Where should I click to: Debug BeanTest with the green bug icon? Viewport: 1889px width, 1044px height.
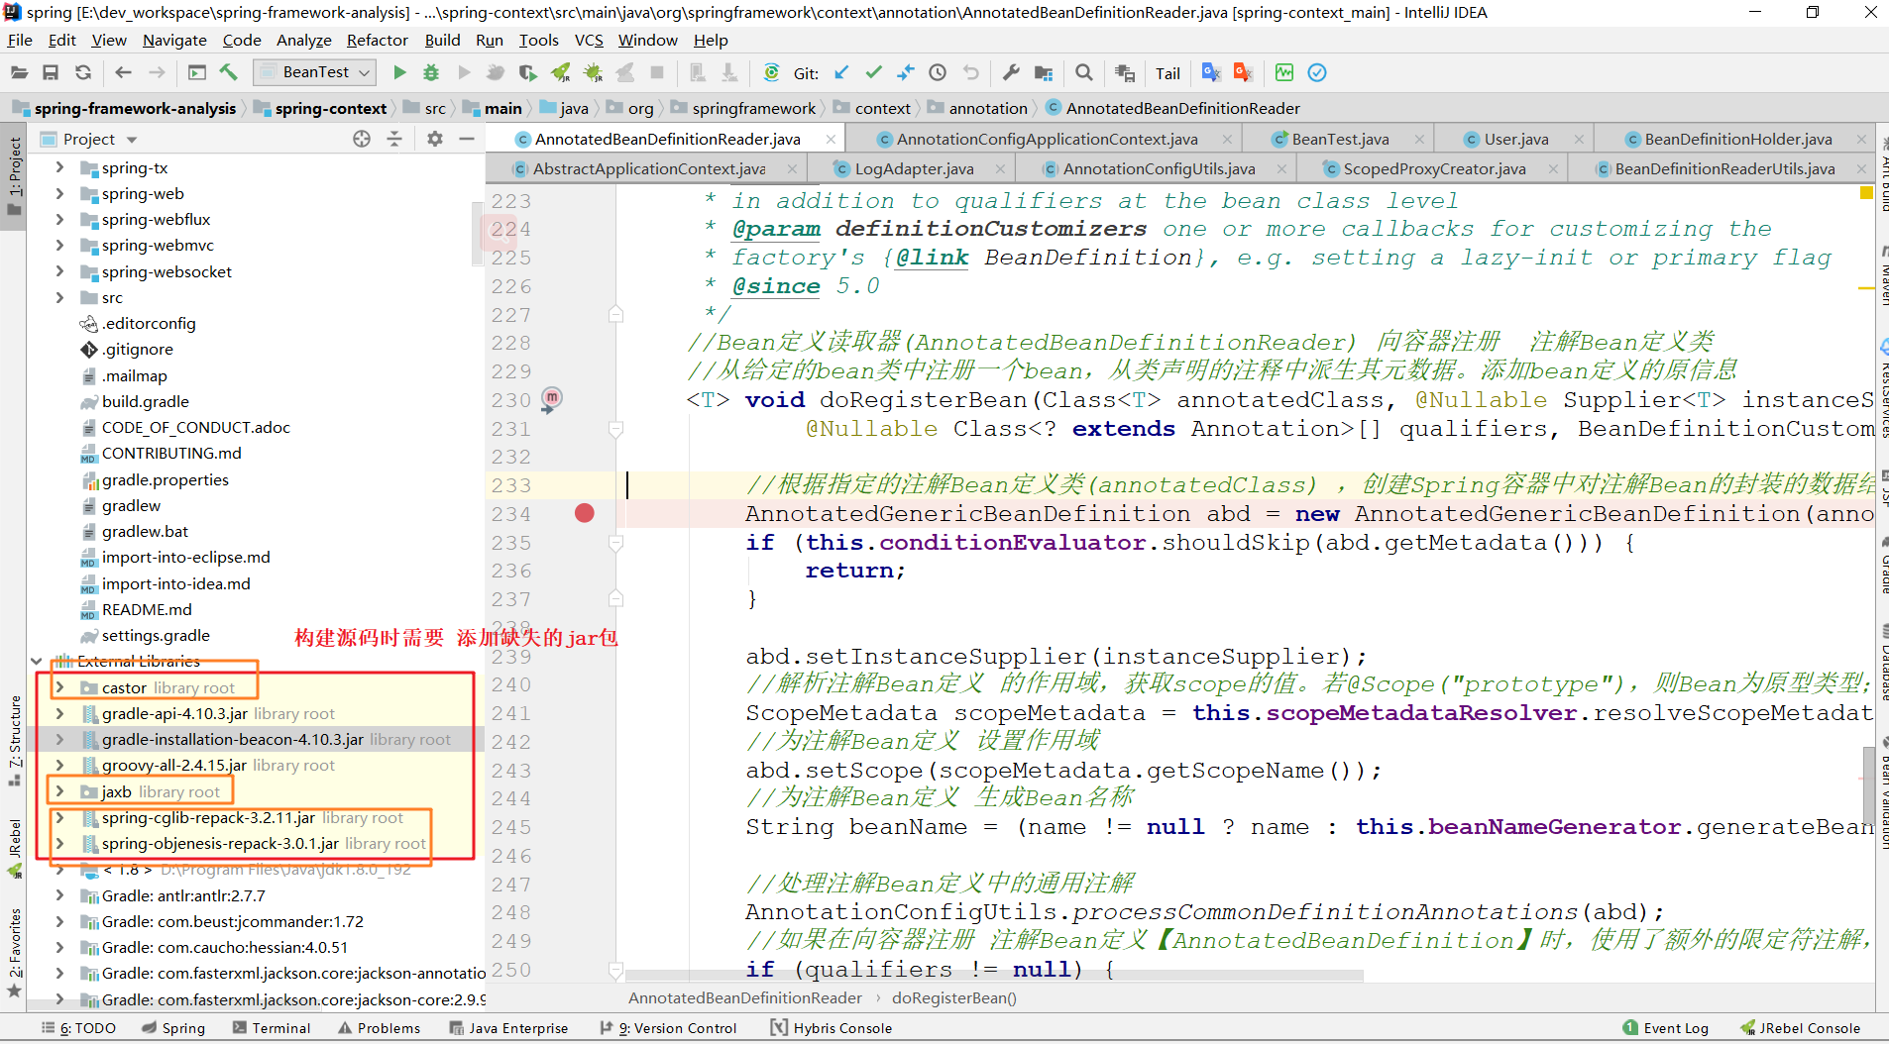click(431, 72)
